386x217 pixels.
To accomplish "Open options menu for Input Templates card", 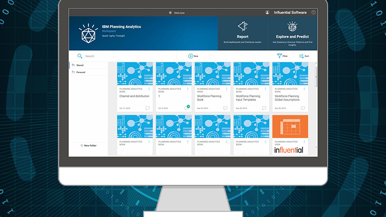I will coord(266,89).
